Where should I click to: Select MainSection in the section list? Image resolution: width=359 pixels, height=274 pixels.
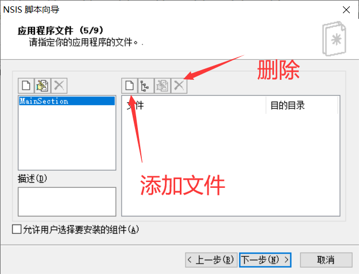(67, 101)
